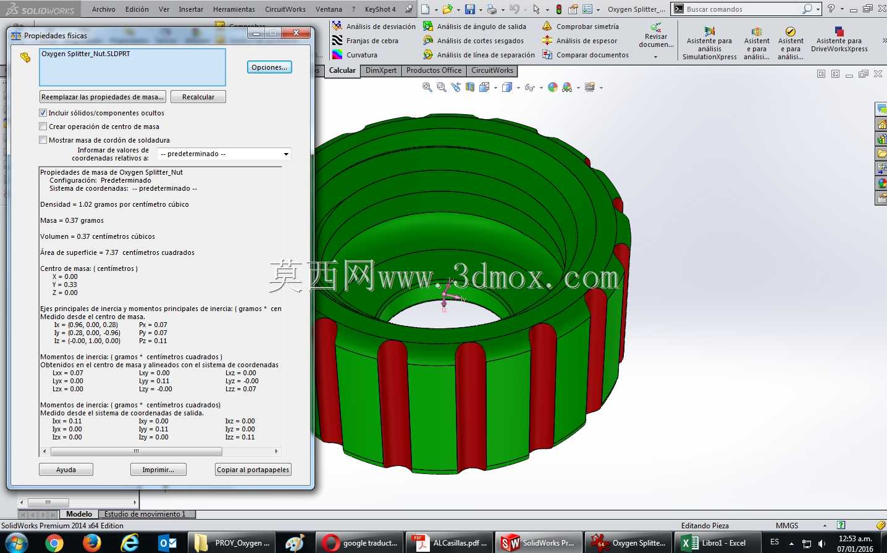Open the Herramientas menu
Image resolution: width=887 pixels, height=553 pixels.
point(234,9)
